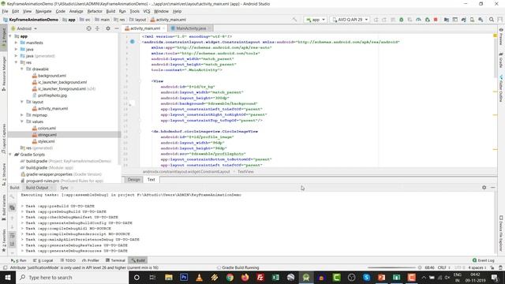Minimize the Build panel
Viewport: 505px width, 284px height.
click(x=492, y=188)
